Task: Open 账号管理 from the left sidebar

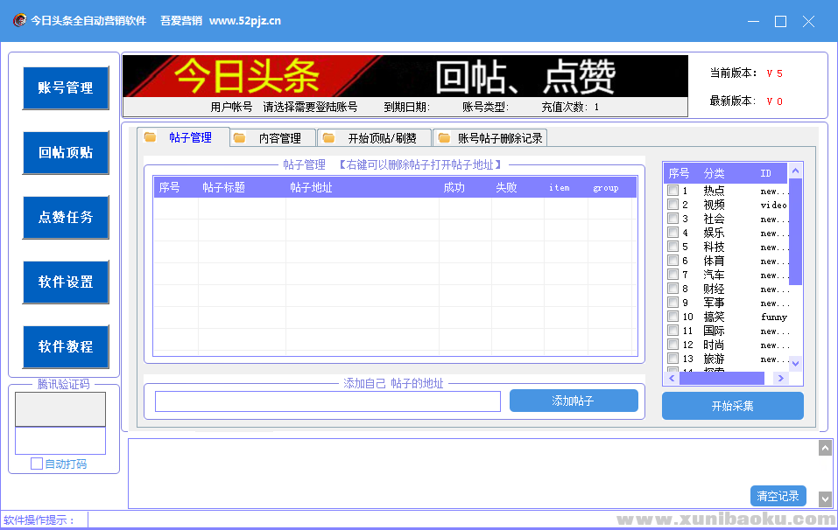Action: (66, 88)
